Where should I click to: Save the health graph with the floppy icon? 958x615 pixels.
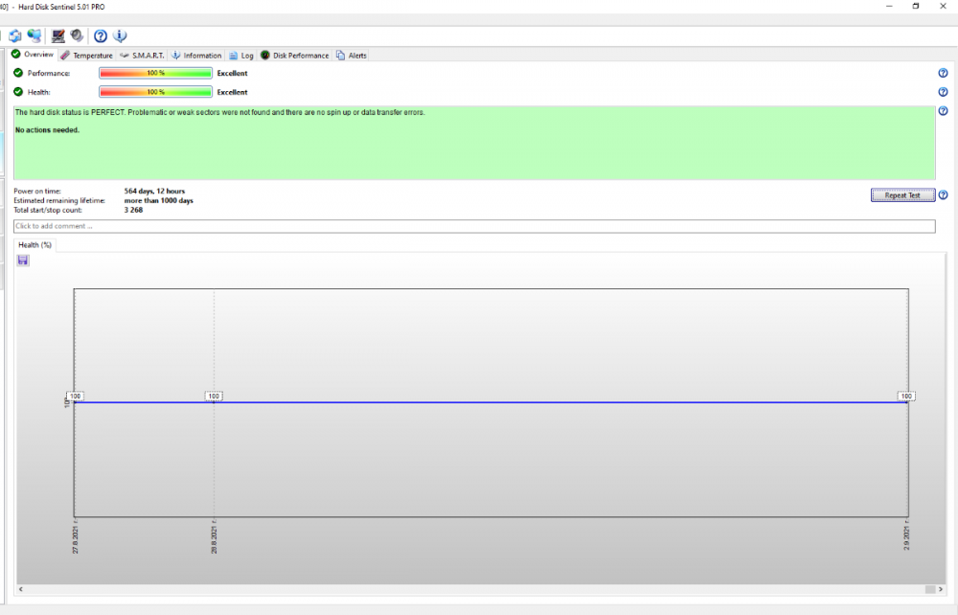pyautogui.click(x=23, y=261)
